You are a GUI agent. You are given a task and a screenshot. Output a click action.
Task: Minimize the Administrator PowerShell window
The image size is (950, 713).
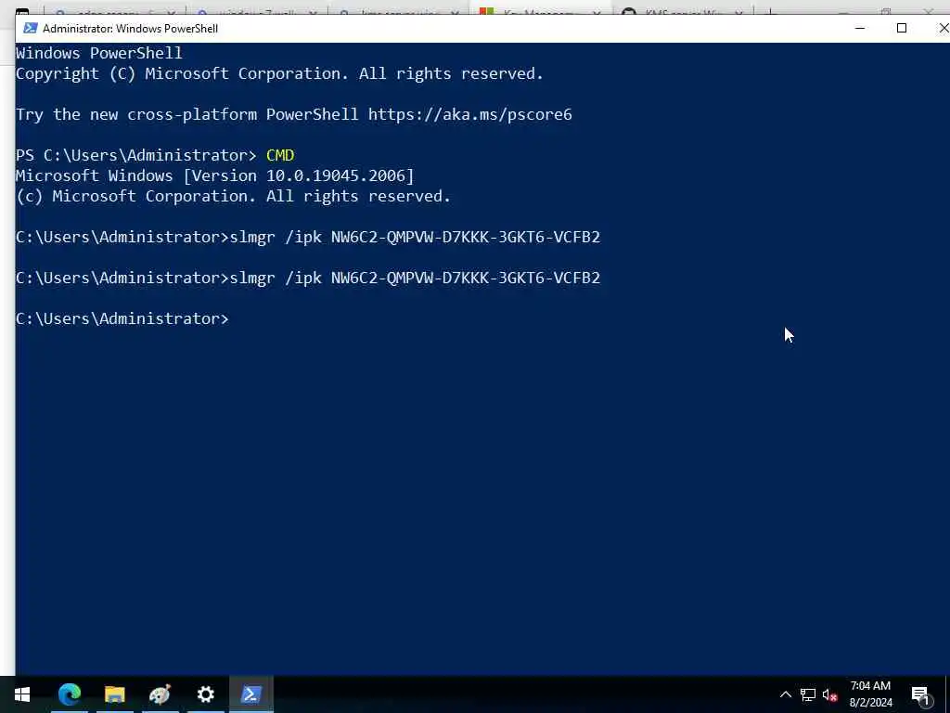pyautogui.click(x=859, y=28)
